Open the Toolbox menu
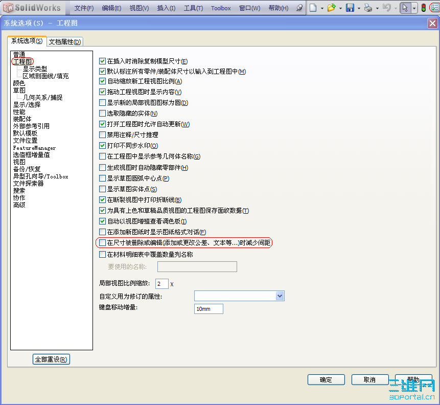 pos(221,8)
